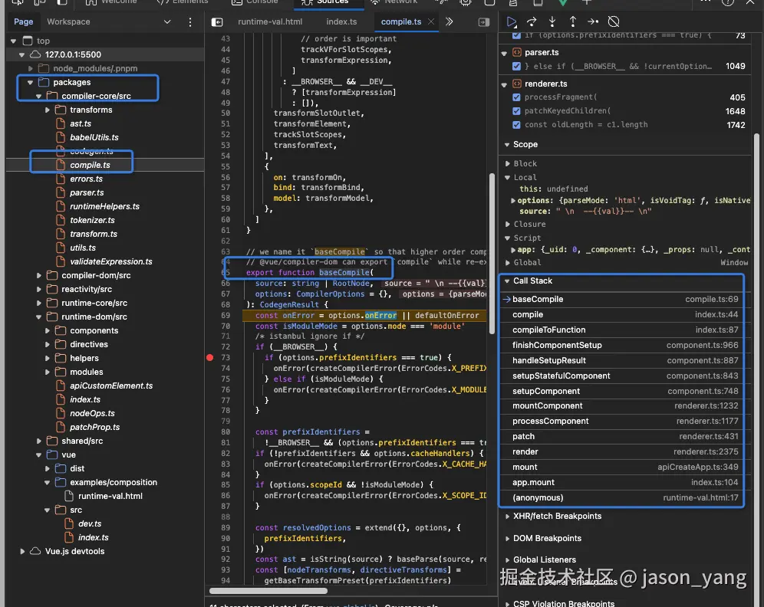Switch to the runtime-val.html editor tab
This screenshot has height=607, width=764.
268,22
